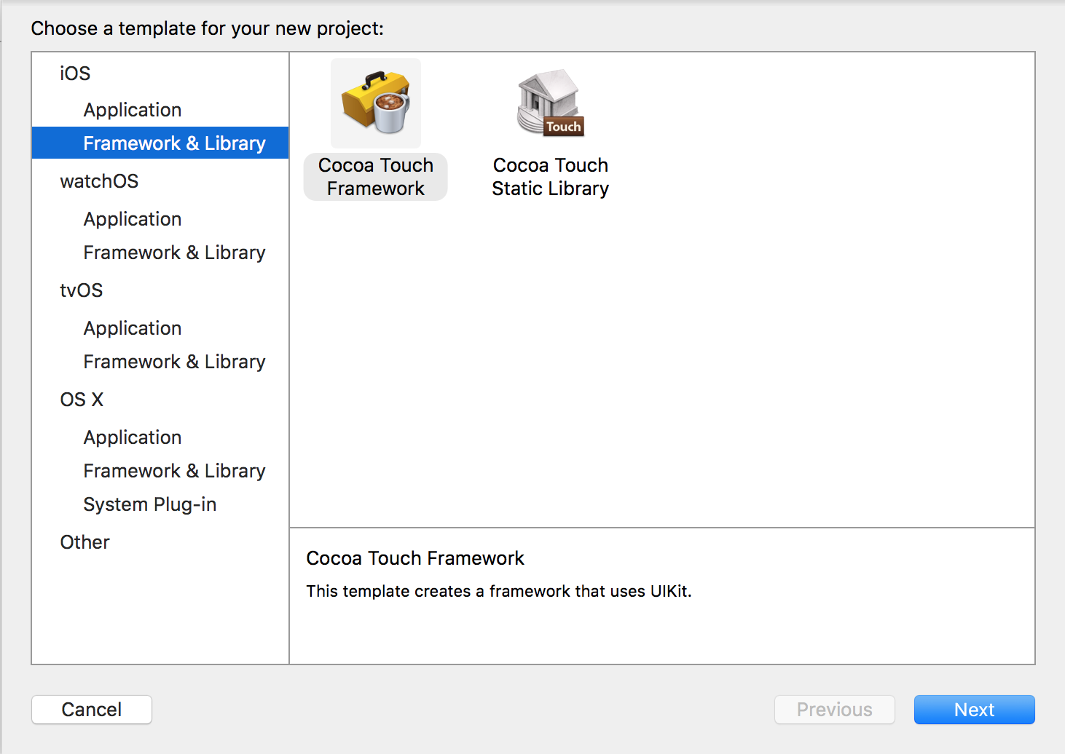Viewport: 1065px width, 754px height.
Task: Click the Cancel button
Action: coord(92,710)
